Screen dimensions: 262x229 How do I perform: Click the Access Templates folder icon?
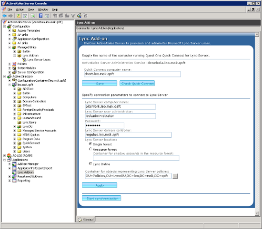15,30
